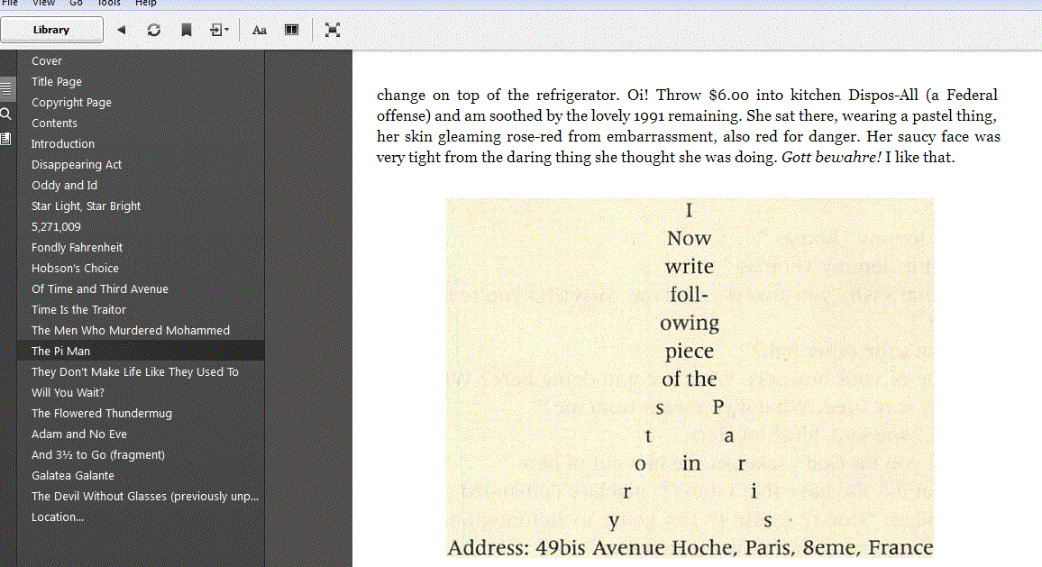Enter full screen mode icon

[333, 30]
